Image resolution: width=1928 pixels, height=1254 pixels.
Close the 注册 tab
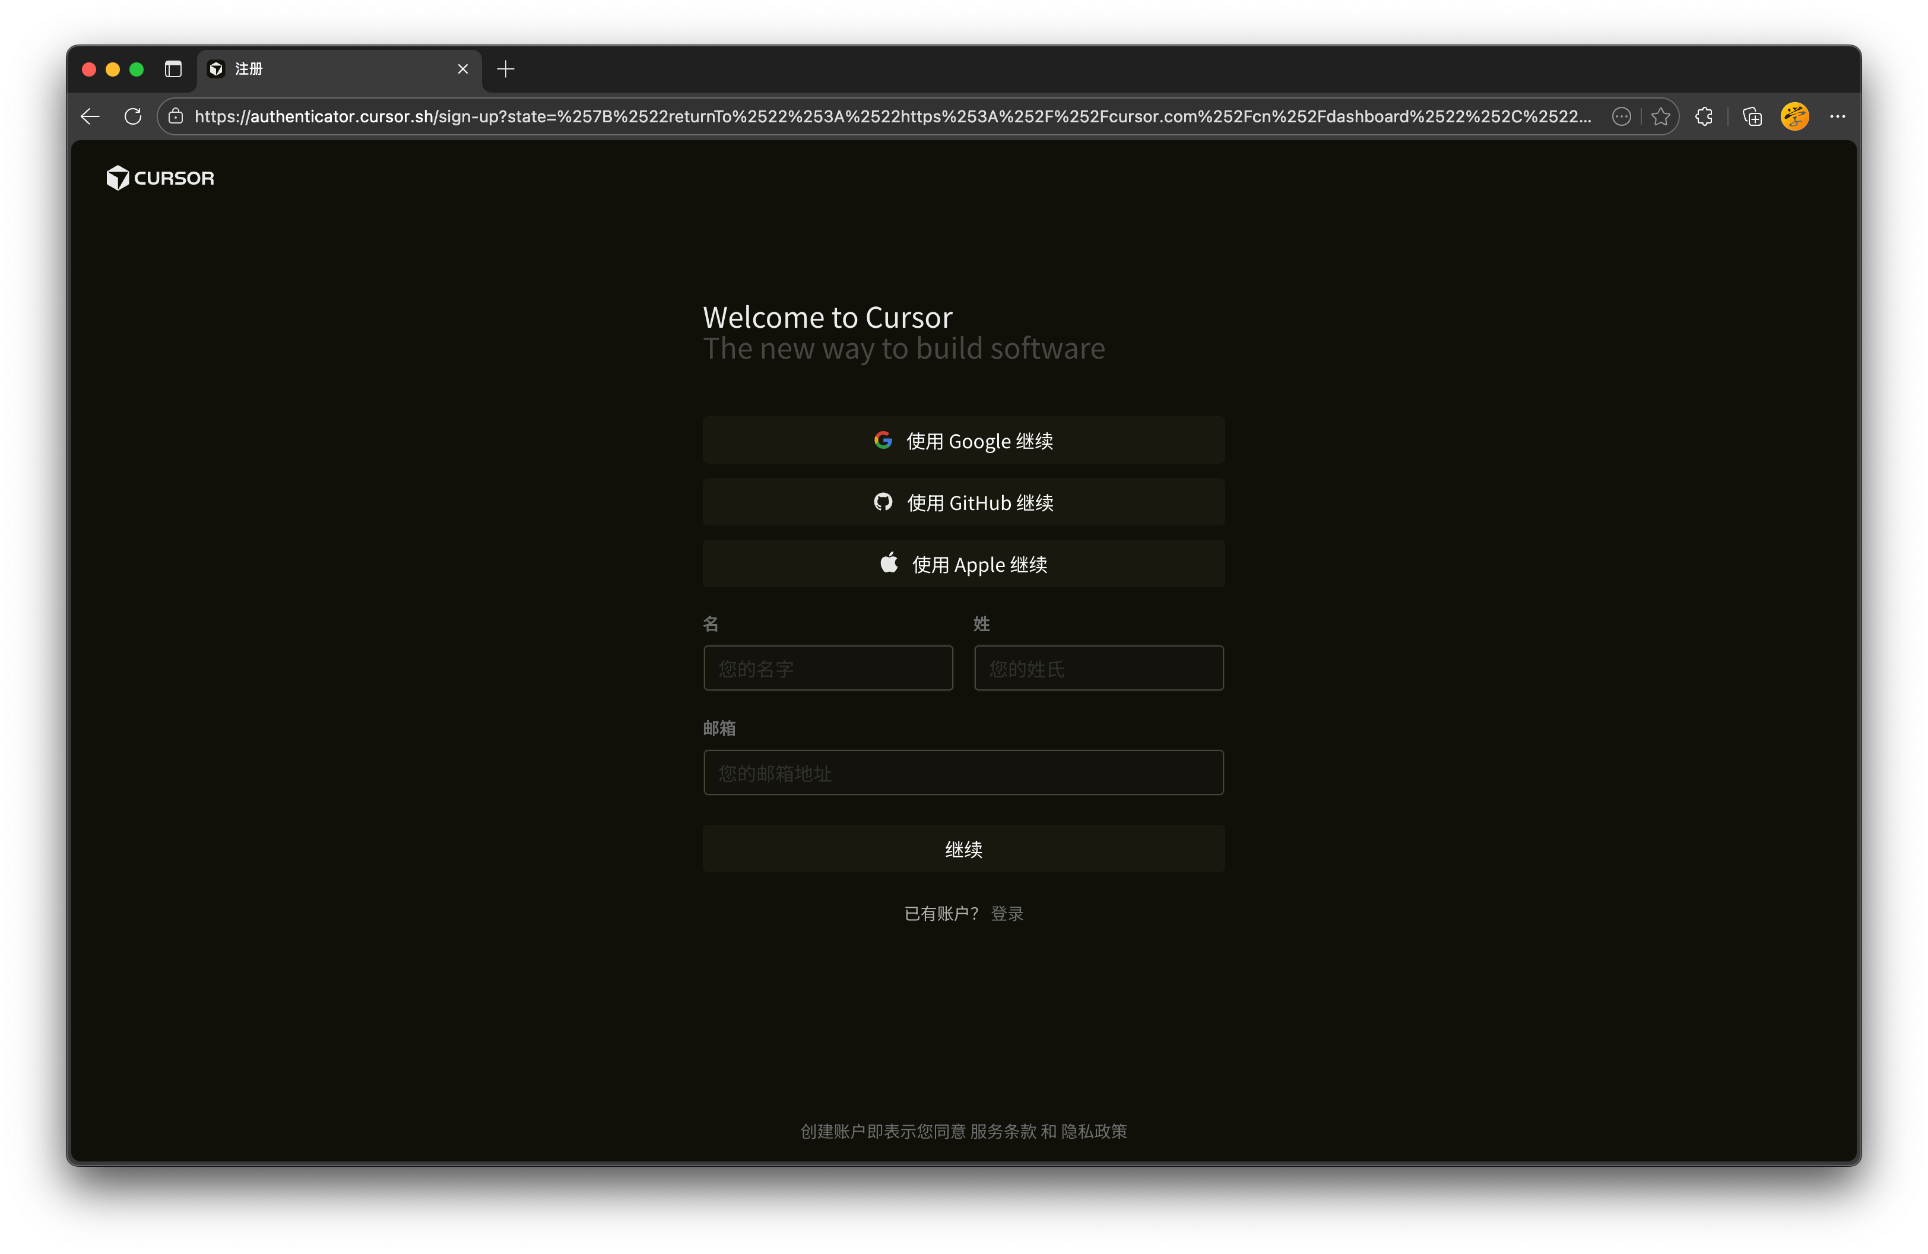[x=462, y=69]
